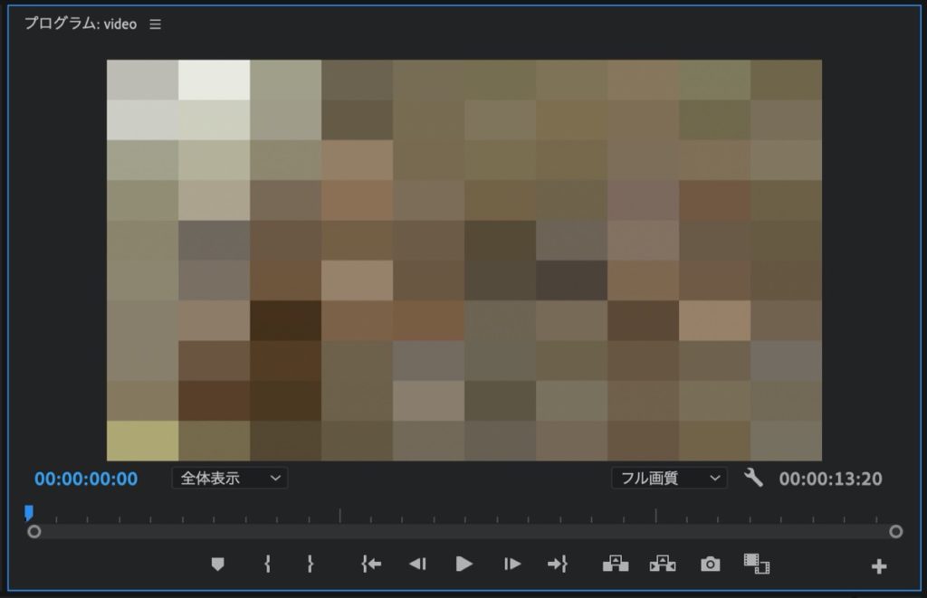
Task: Click the zoom scroll bar track
Action: click(x=464, y=532)
